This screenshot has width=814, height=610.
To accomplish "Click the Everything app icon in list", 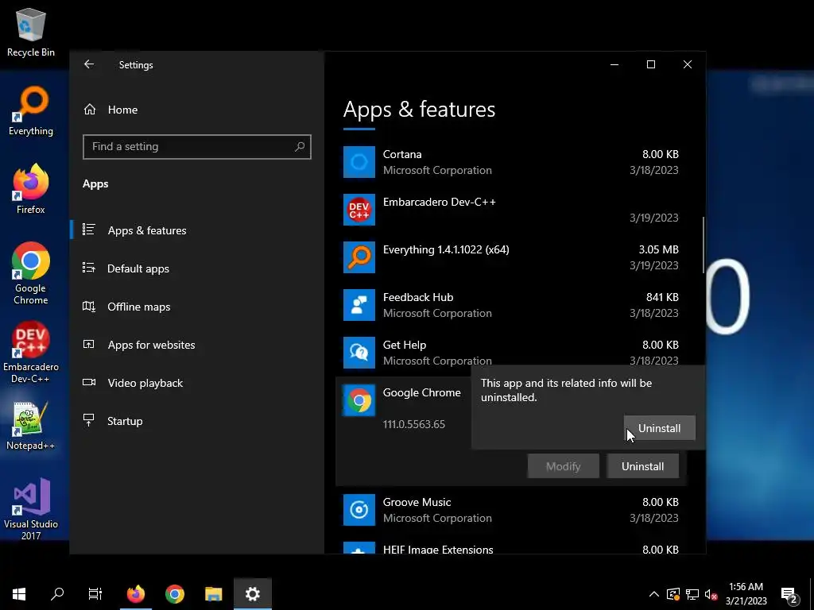I will (359, 257).
